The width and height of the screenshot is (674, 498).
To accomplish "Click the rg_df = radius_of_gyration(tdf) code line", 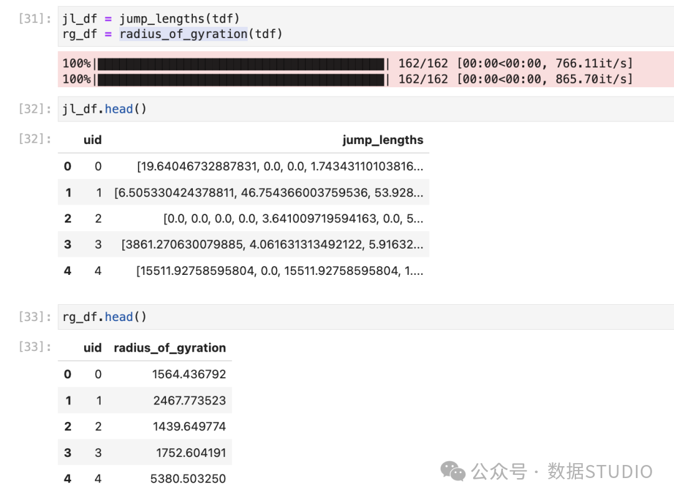I will tap(172, 34).
